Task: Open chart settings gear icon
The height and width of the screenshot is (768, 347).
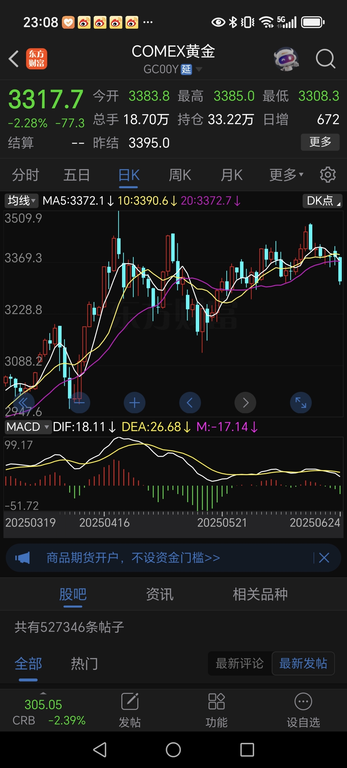Action: point(328,175)
